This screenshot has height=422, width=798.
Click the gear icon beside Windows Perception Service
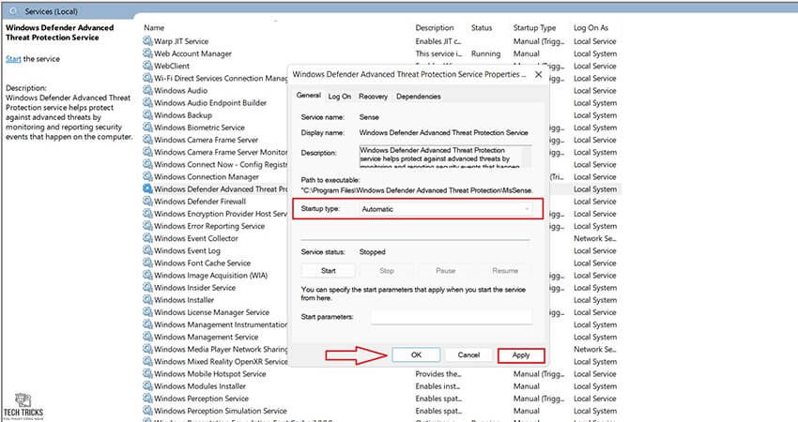[x=147, y=399]
